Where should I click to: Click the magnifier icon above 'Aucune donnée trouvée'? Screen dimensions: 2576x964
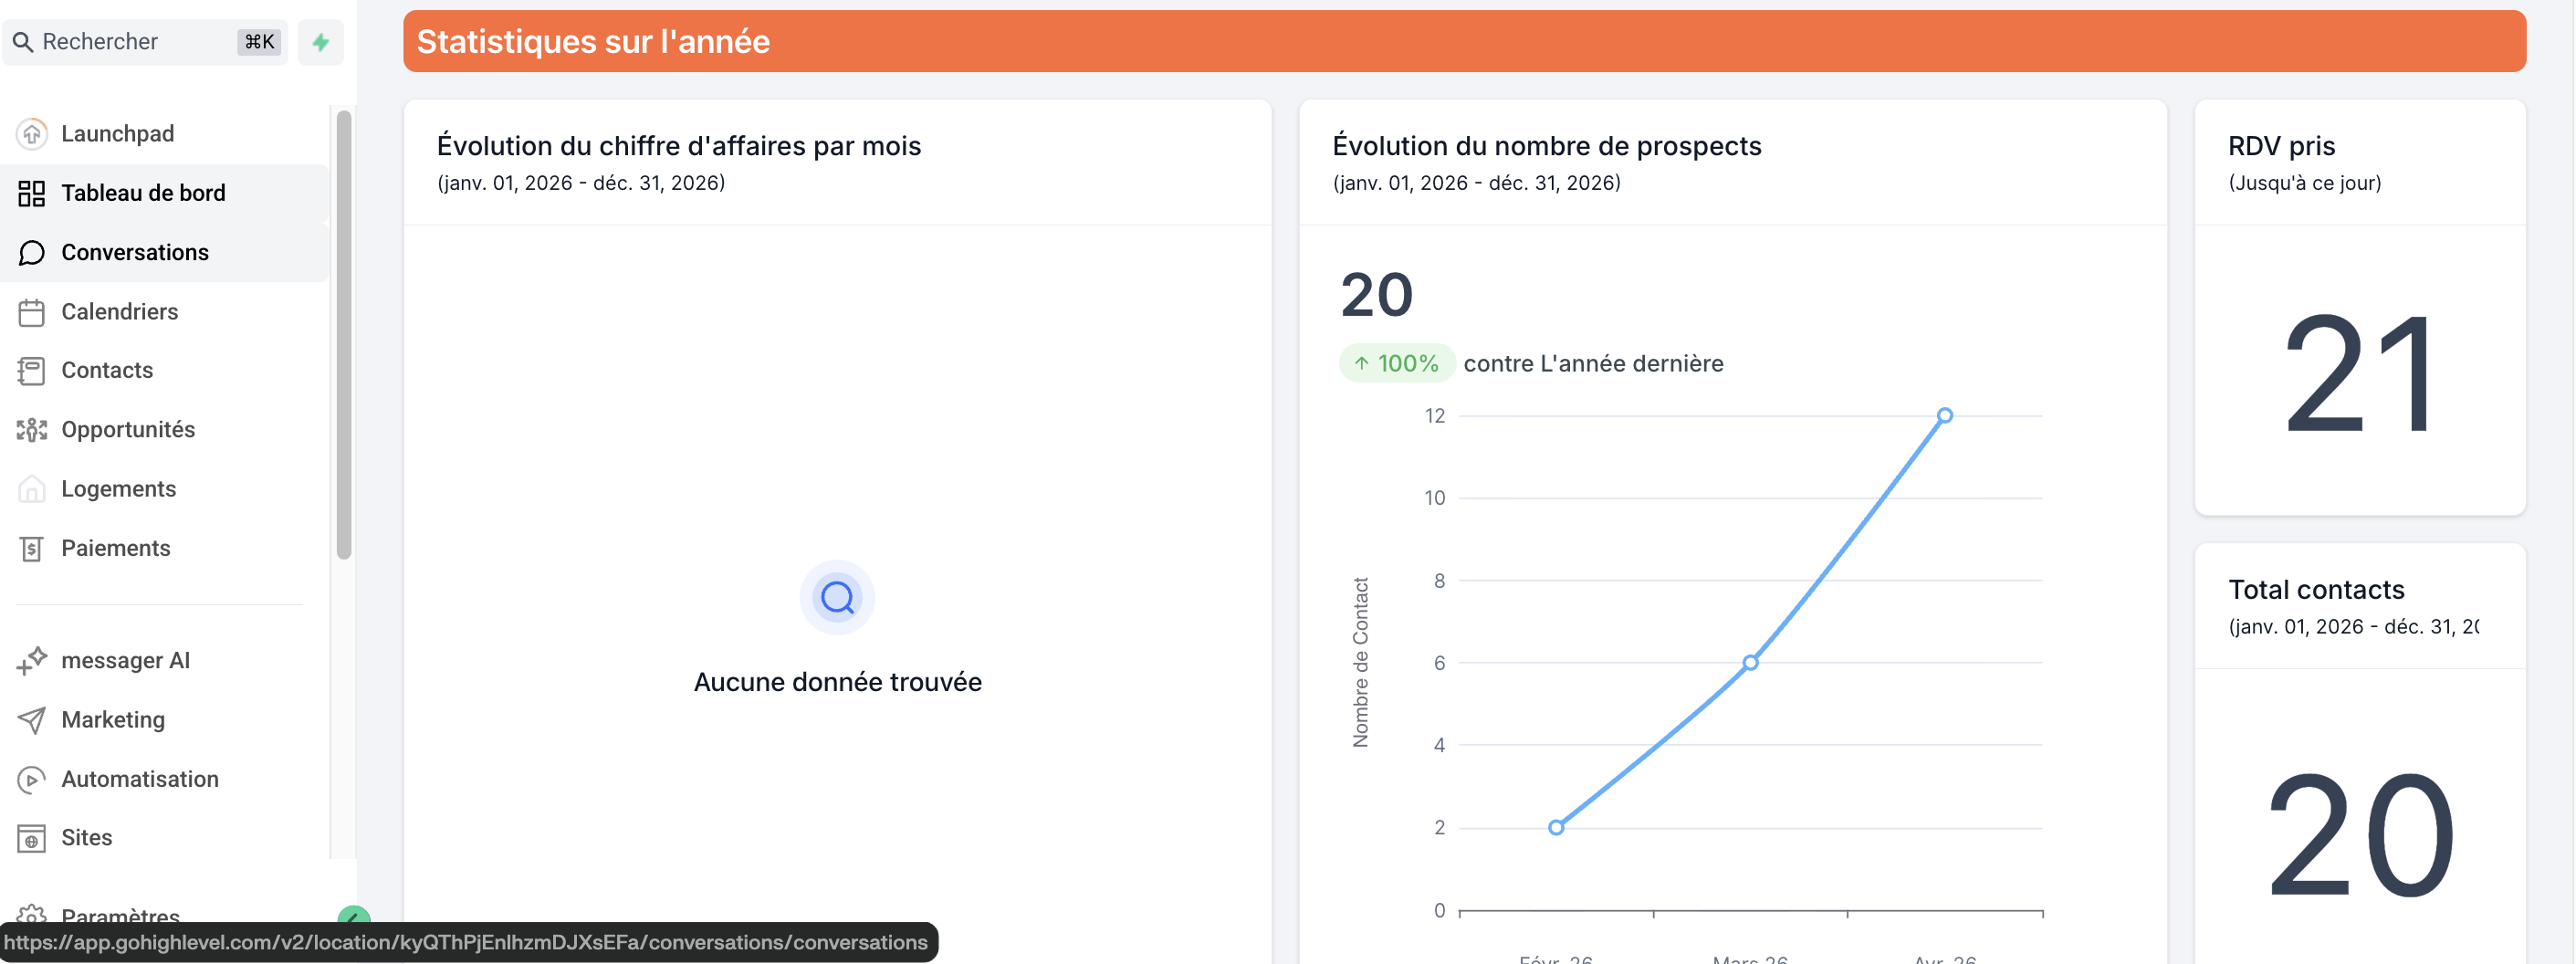tap(837, 597)
